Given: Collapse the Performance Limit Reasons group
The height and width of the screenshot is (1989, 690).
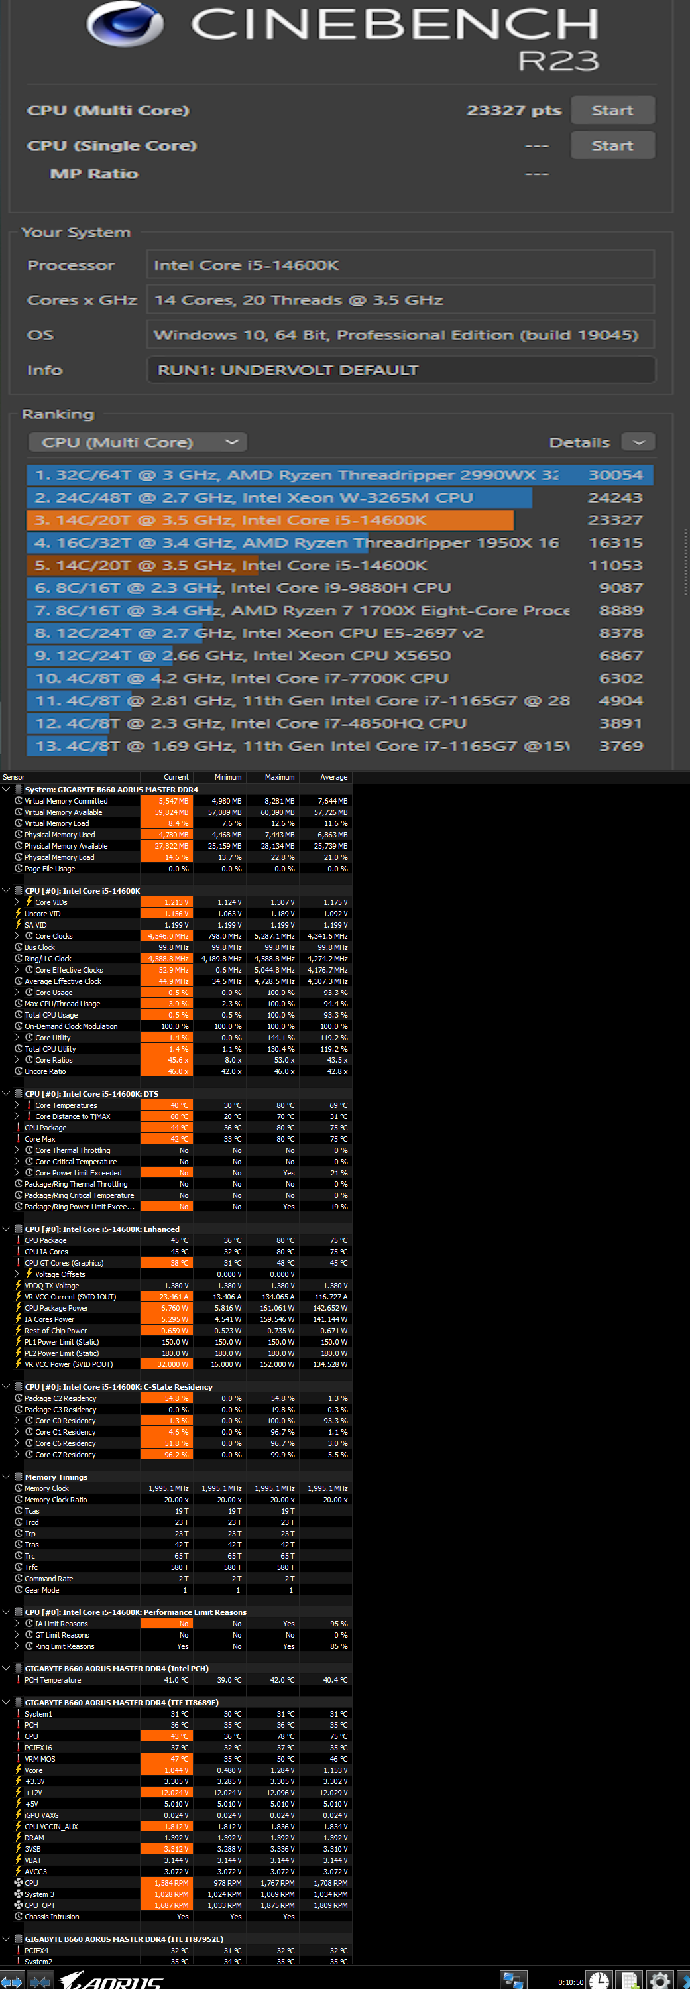Looking at the screenshot, I should (x=7, y=1612).
